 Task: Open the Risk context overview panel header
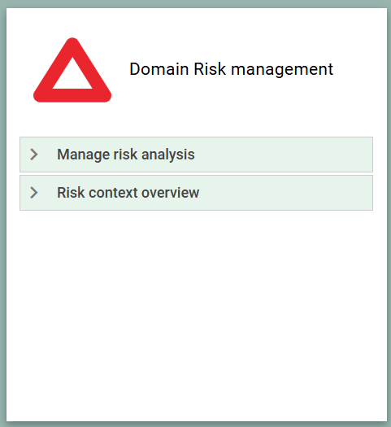(196, 193)
